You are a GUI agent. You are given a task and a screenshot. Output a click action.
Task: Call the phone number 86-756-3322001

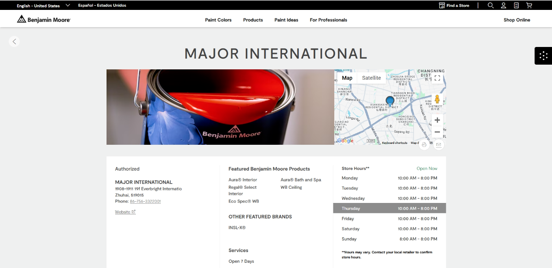(145, 201)
